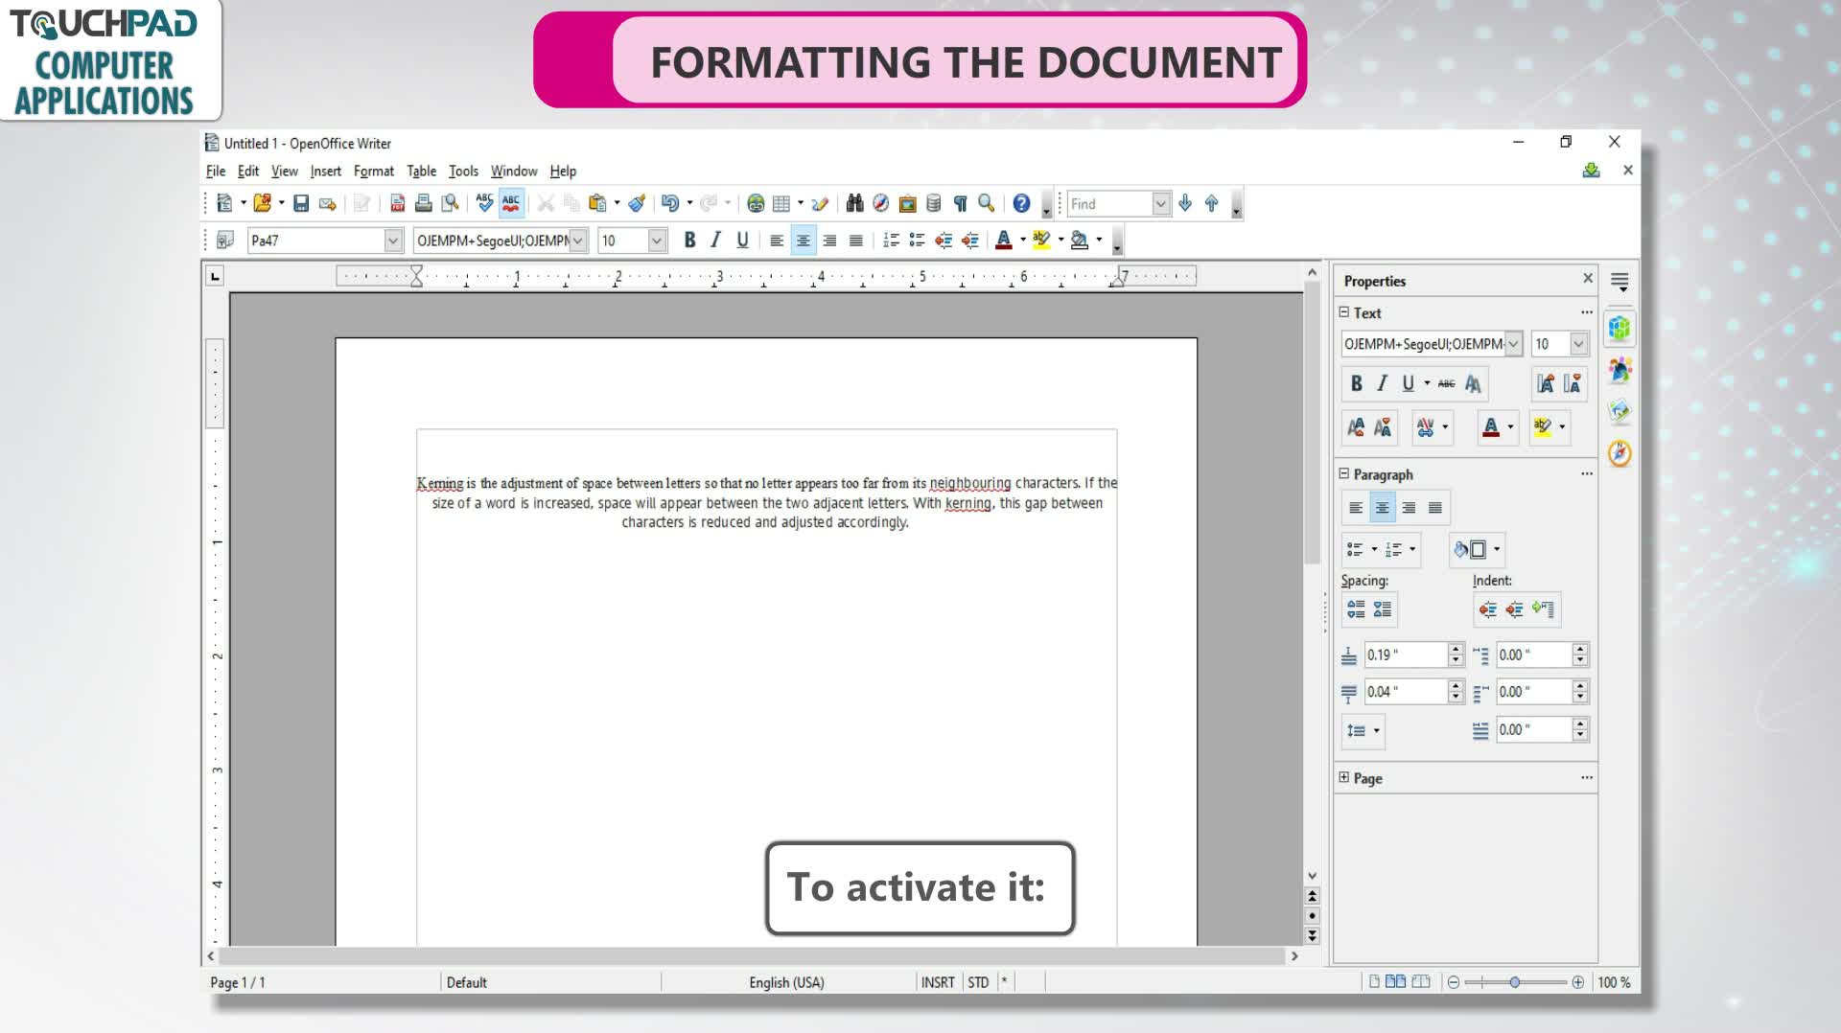Toggle Italic in formatting toolbar

click(x=715, y=240)
